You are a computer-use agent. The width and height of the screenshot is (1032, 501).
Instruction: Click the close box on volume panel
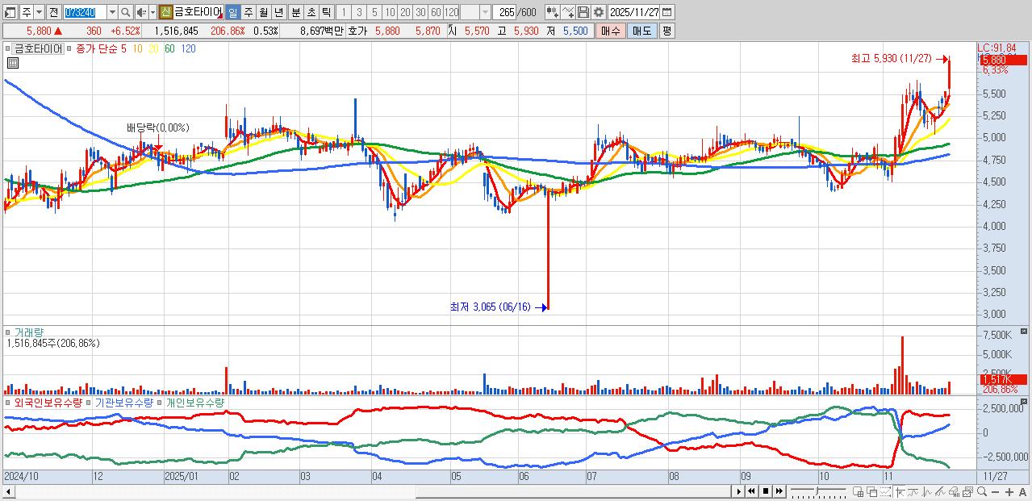[x=1024, y=331]
